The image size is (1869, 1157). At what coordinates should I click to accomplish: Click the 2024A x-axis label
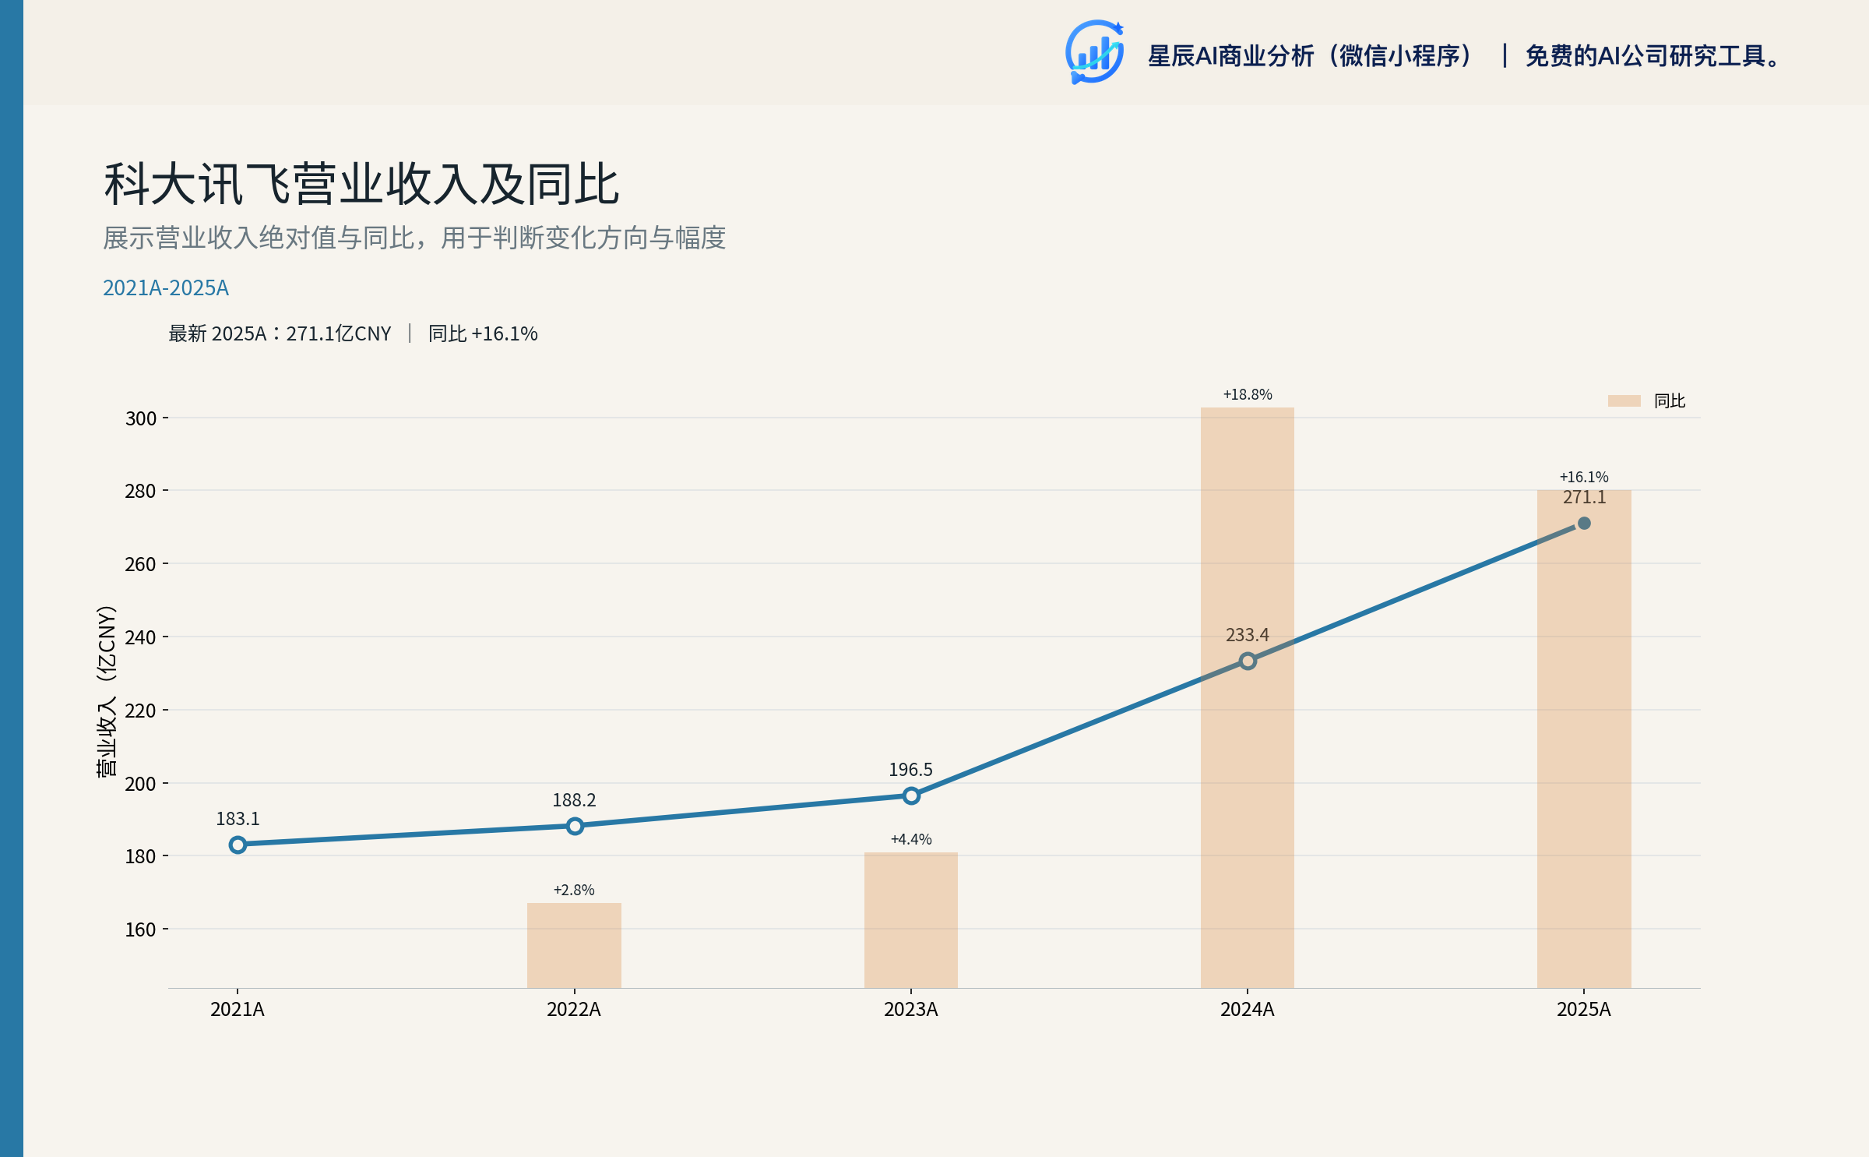1248,1010
